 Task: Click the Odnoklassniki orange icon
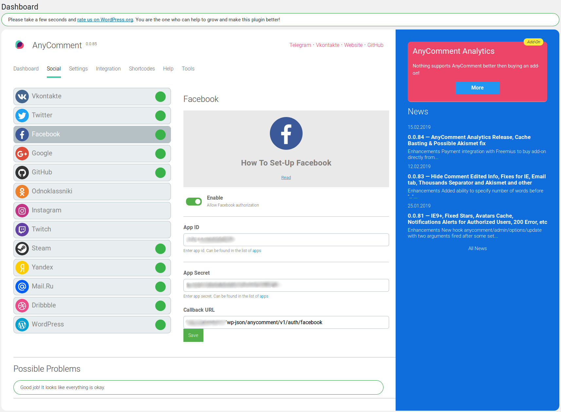point(22,192)
